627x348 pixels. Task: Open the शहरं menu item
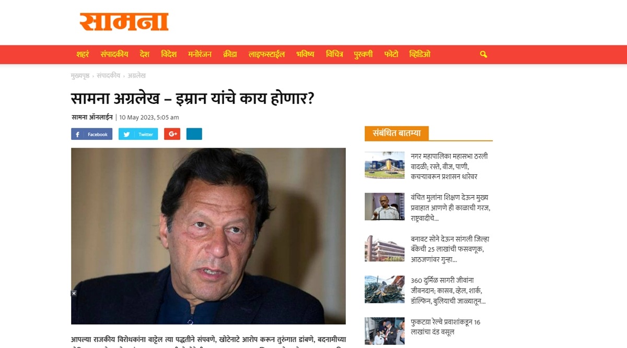(x=83, y=54)
